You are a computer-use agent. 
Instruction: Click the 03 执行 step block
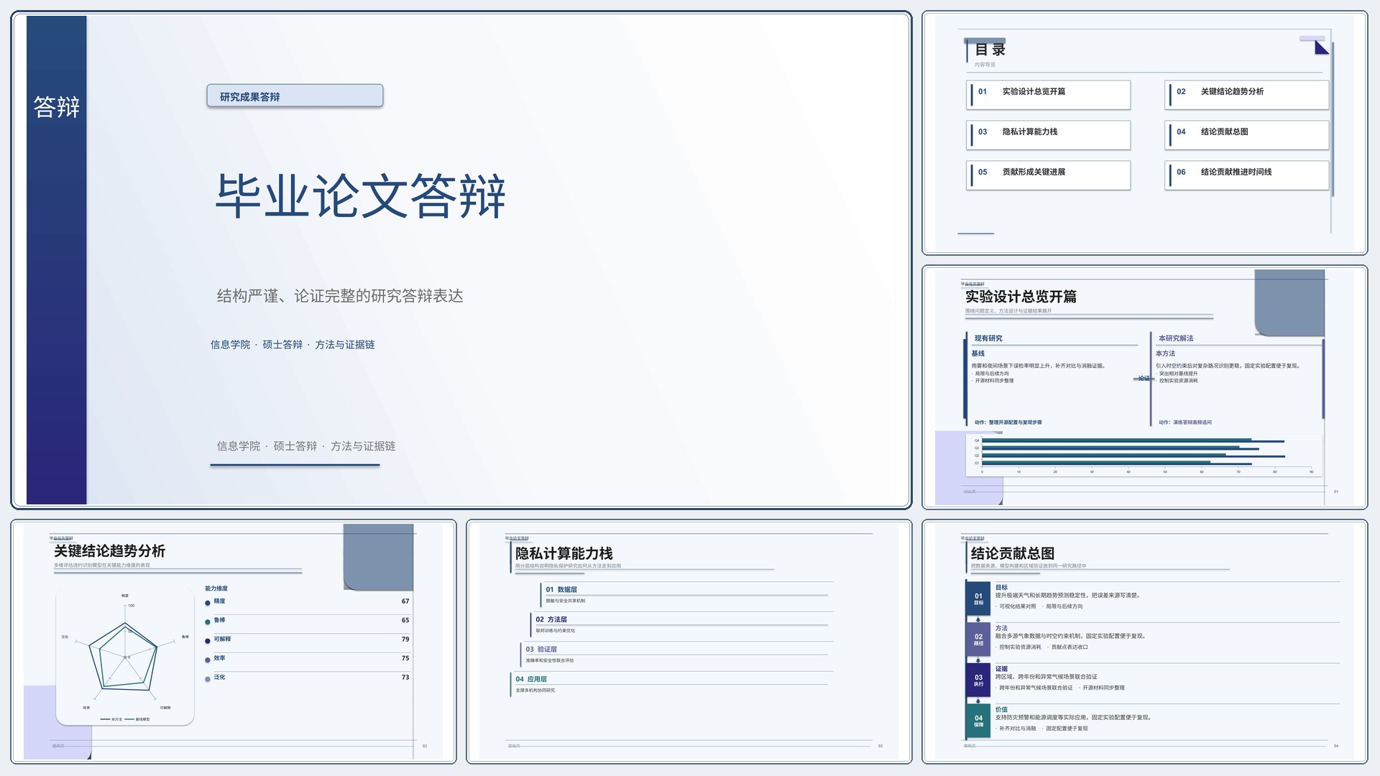pyautogui.click(x=978, y=680)
